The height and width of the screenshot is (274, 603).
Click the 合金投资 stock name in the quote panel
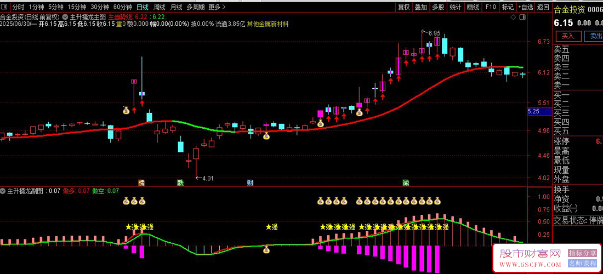click(569, 10)
